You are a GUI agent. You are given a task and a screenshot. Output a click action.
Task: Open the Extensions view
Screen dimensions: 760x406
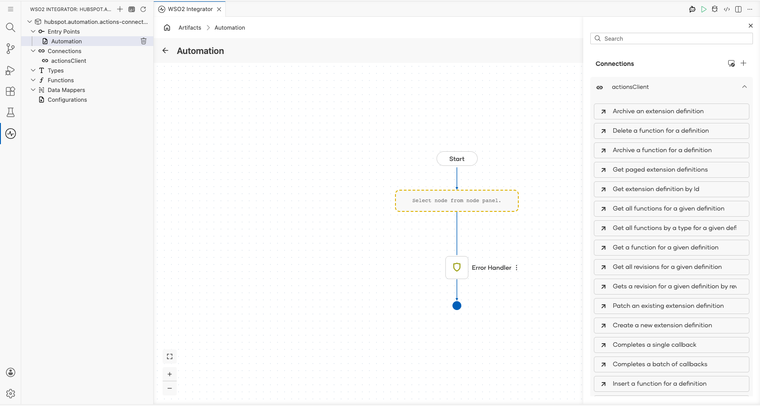pos(11,91)
